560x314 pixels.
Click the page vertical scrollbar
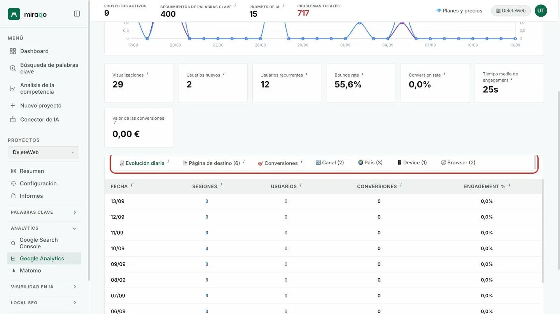(558, 181)
